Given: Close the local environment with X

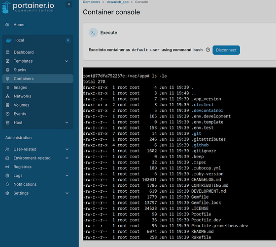Looking at the screenshot, I should tap(68, 41).
